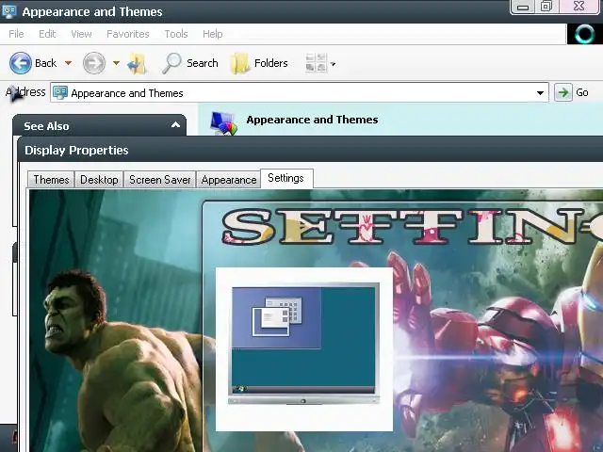Switch to the Themes tab

pos(51,180)
